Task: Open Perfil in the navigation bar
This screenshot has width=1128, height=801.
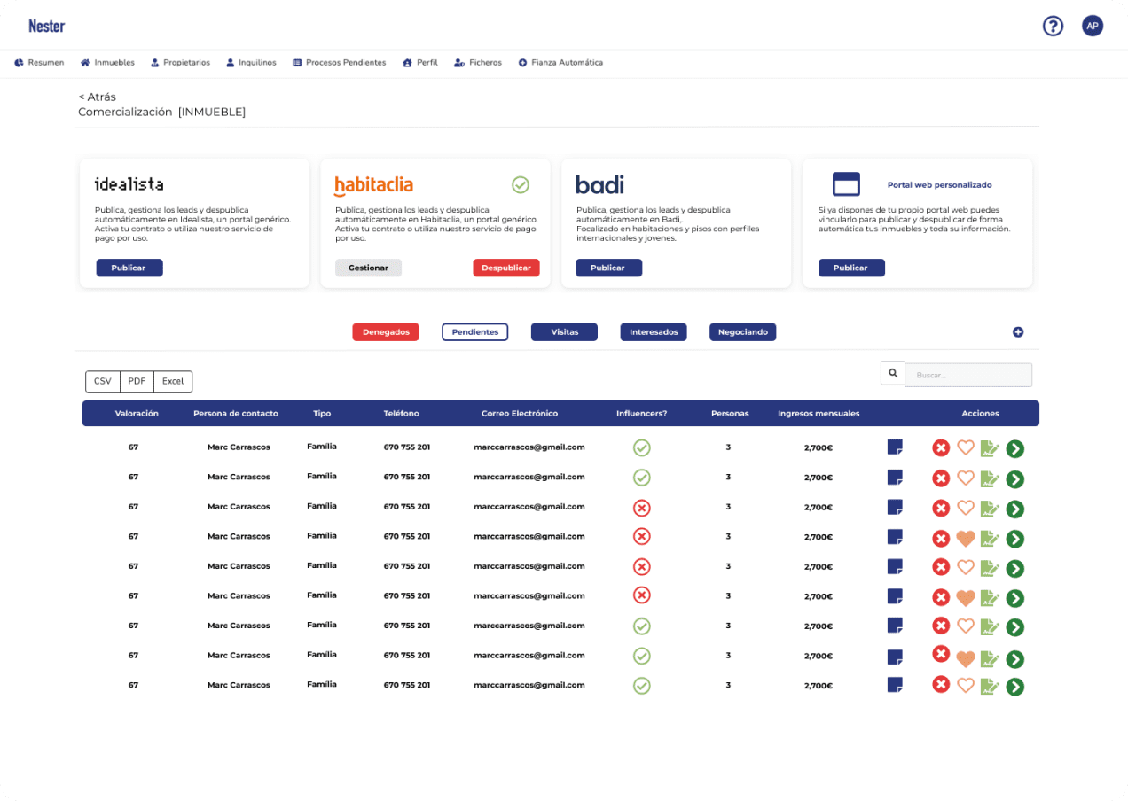Action: click(x=420, y=63)
